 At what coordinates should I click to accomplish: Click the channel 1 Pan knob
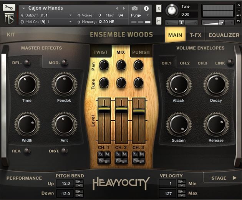104,65
